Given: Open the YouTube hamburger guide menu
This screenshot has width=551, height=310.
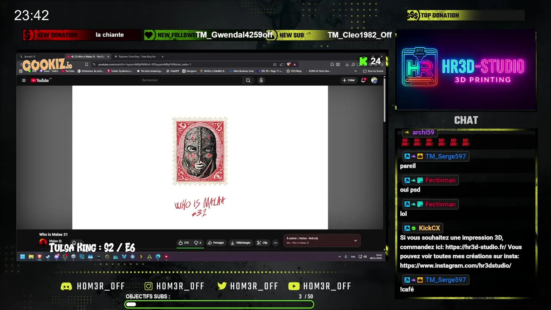Looking at the screenshot, I should point(24,81).
